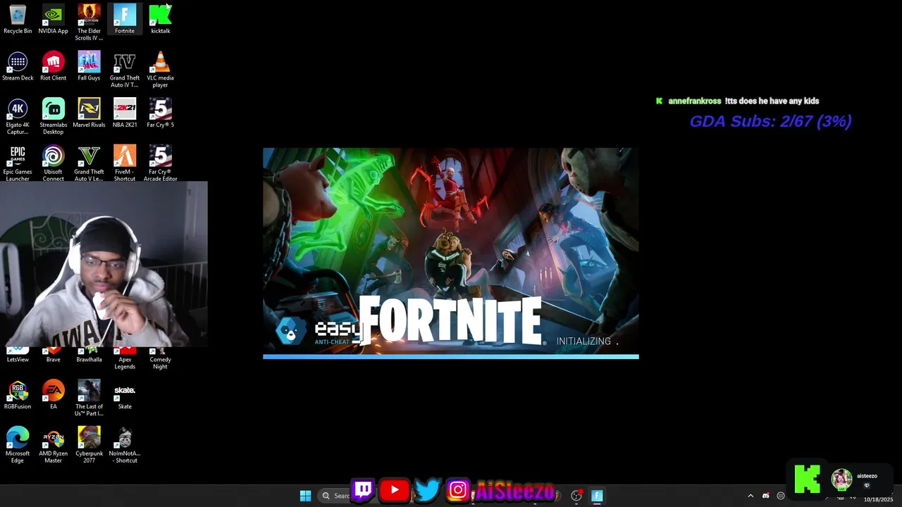Open The Elder Scrolls IV shortcut
Image resolution: width=902 pixels, height=507 pixels.
point(89,22)
